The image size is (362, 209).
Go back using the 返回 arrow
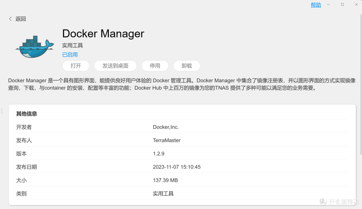pos(10,19)
